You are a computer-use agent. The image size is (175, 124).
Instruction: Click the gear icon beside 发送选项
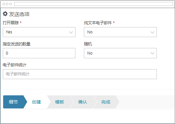[5, 14]
